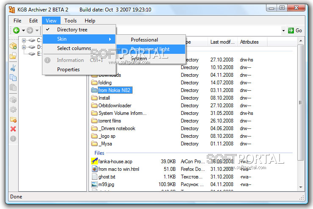Click the scrollbar down arrow
The height and width of the screenshot is (209, 313).
click(301, 187)
